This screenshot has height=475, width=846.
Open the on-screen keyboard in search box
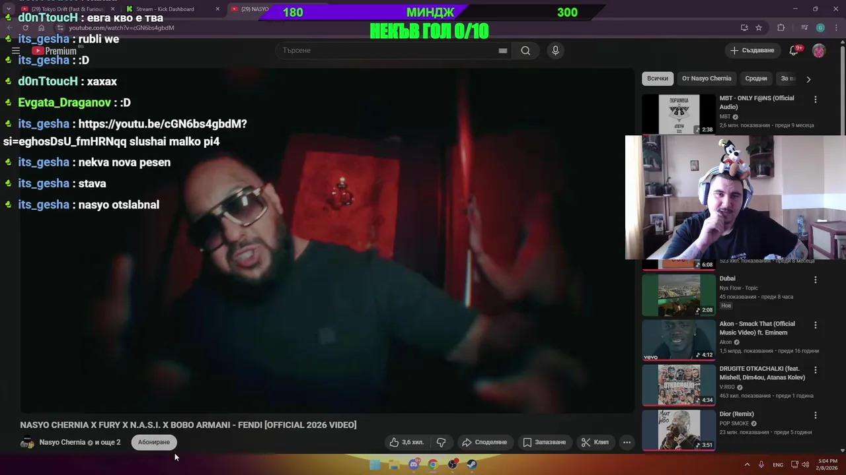(503, 51)
